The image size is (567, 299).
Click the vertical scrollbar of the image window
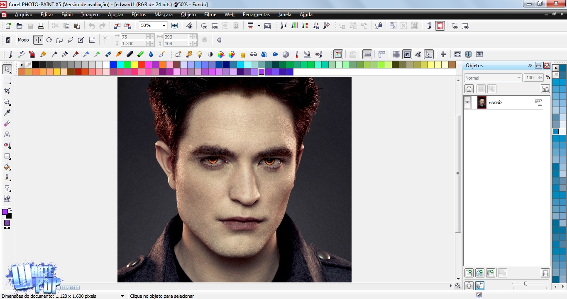[458, 174]
